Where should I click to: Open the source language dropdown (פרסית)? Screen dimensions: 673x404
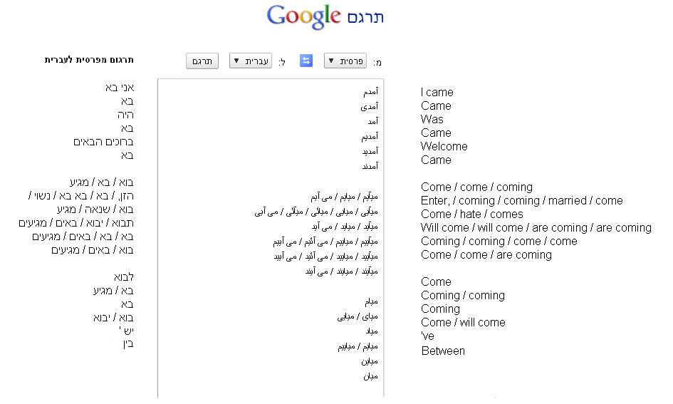345,61
